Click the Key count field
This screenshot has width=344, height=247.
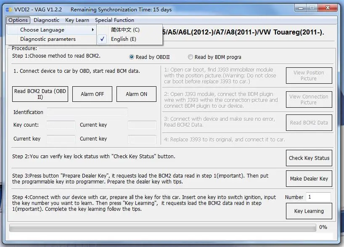[61, 125]
